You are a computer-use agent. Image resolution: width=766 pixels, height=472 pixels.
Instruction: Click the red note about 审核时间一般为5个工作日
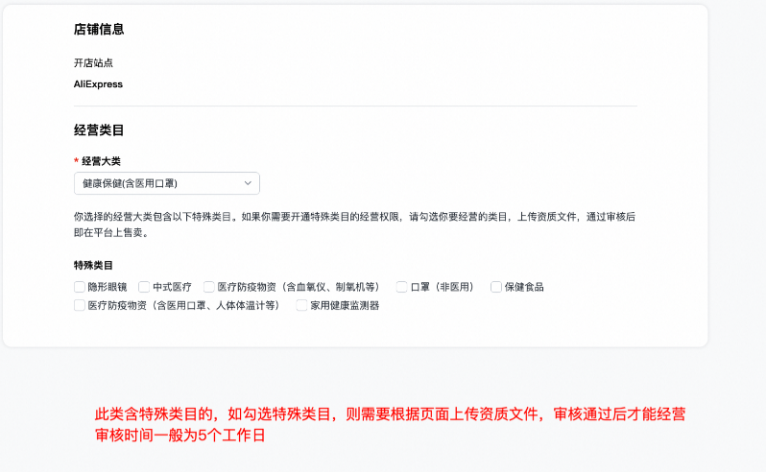(180, 435)
